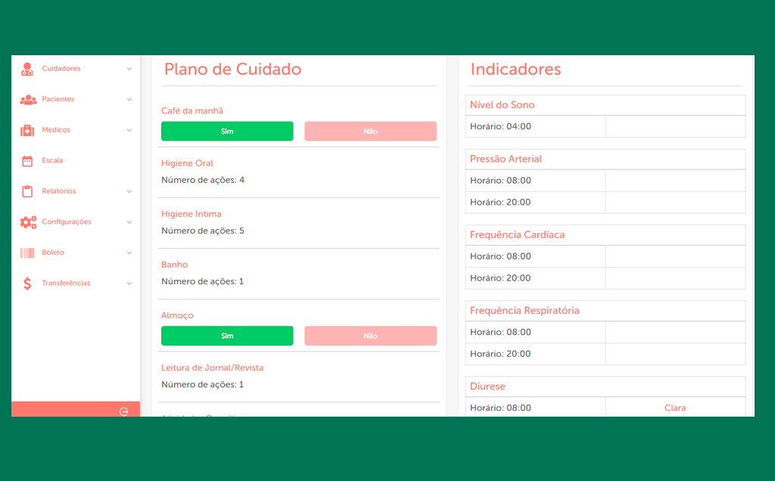Open the Escala calendar icon
The image size is (775, 481).
pyautogui.click(x=27, y=161)
